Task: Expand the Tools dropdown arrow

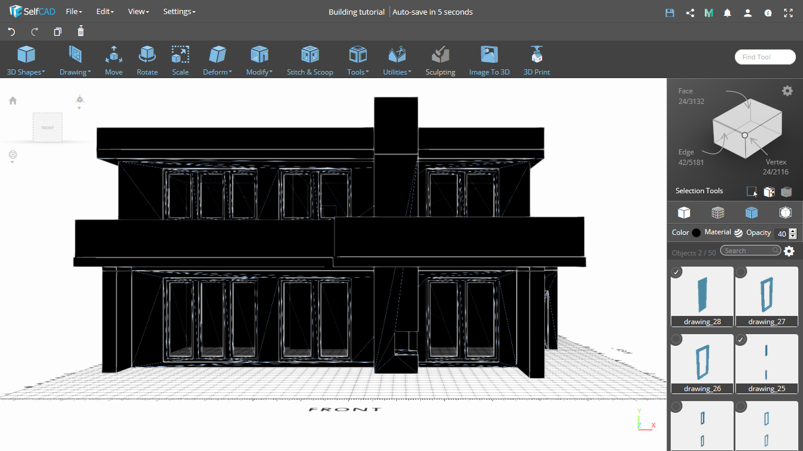Action: click(367, 72)
